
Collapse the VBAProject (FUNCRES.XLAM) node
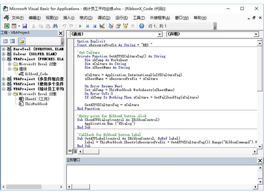(x=4, y=59)
